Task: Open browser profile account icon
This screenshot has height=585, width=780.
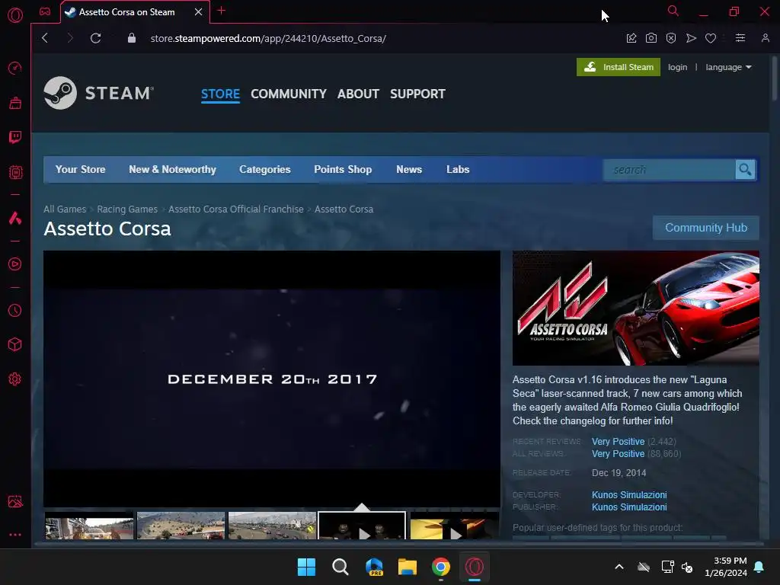Action: [765, 38]
